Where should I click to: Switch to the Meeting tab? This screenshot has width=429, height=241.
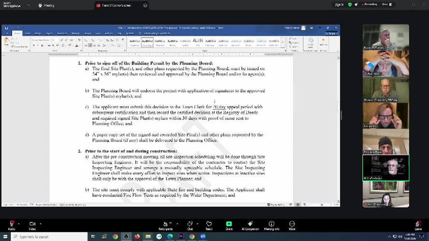[46, 5]
